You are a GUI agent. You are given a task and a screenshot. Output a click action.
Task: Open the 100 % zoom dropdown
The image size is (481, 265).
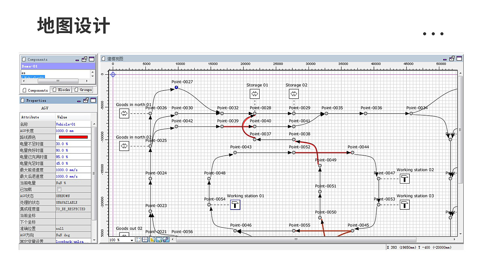tap(132, 240)
